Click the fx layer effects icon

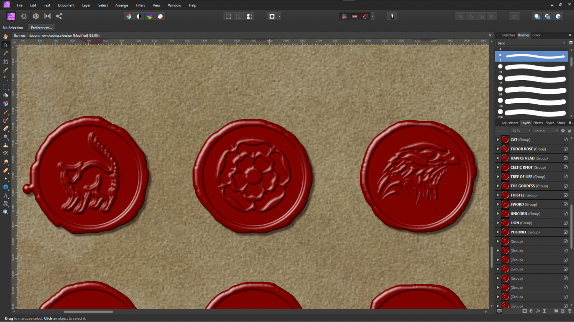tap(538, 311)
